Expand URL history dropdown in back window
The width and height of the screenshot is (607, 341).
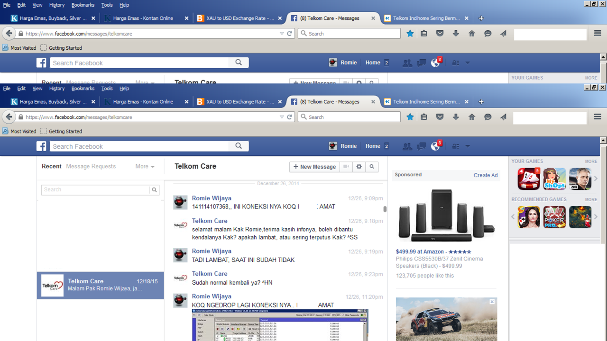(282, 34)
